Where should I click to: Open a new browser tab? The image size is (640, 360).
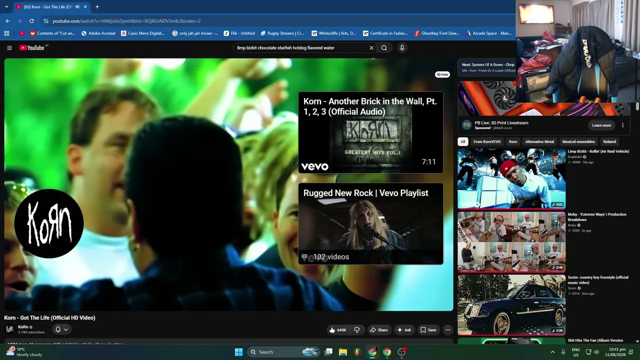point(97,7)
